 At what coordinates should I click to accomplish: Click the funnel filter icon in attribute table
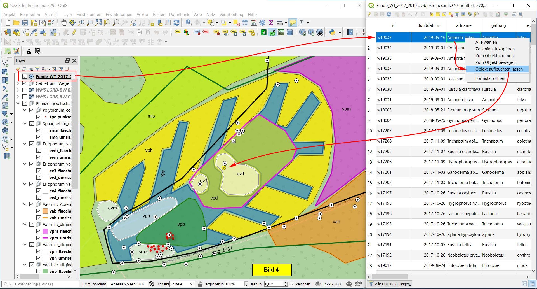(457, 14)
